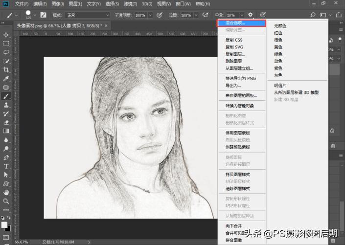Image resolution: width=345 pixels, height=245 pixels.
Task: Toggle pressure for size
Action: tap(263, 15)
